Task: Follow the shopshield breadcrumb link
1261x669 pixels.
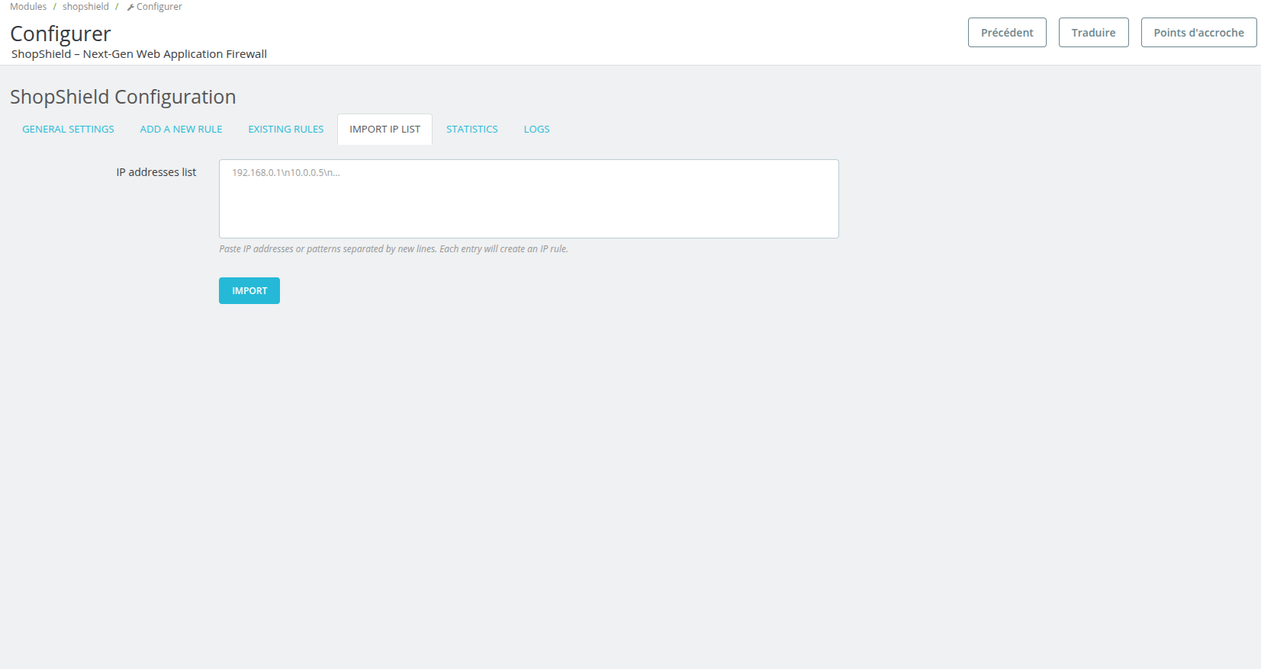Action: coord(85,7)
